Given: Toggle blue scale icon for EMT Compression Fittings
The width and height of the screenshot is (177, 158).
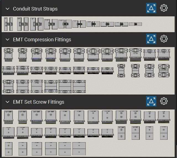Looking at the screenshot, I should point(151,39).
